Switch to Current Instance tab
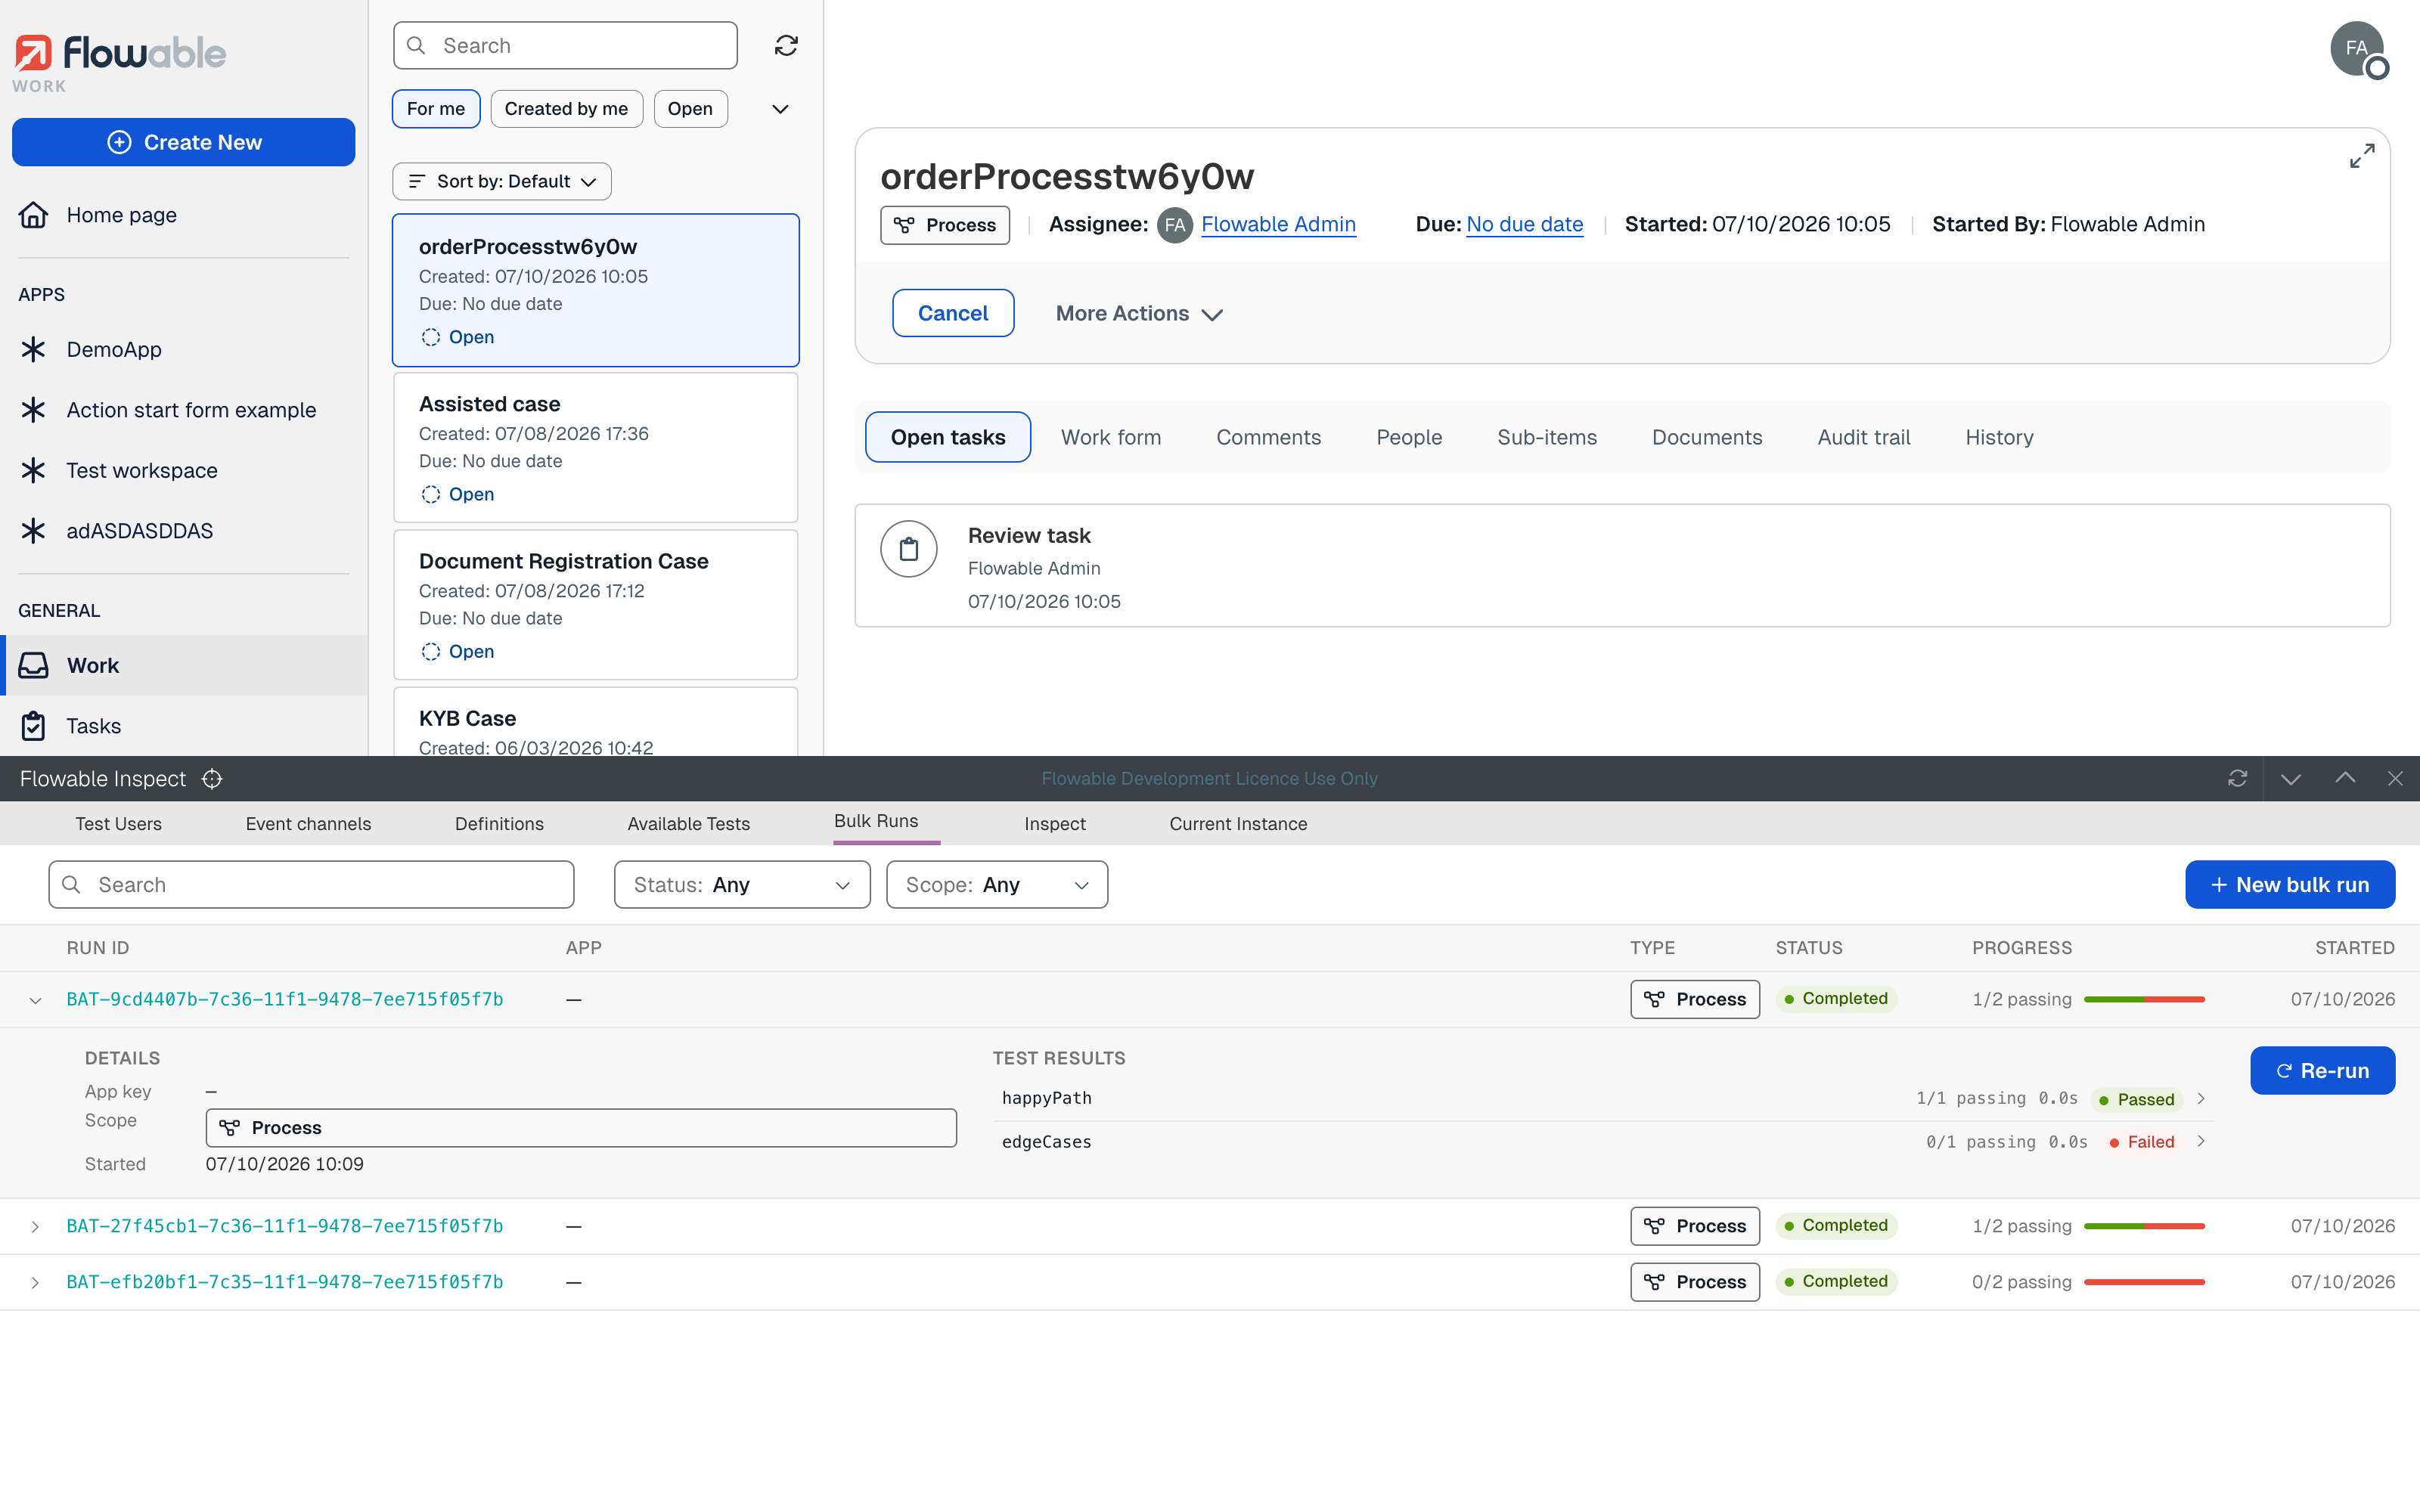 tap(1238, 824)
